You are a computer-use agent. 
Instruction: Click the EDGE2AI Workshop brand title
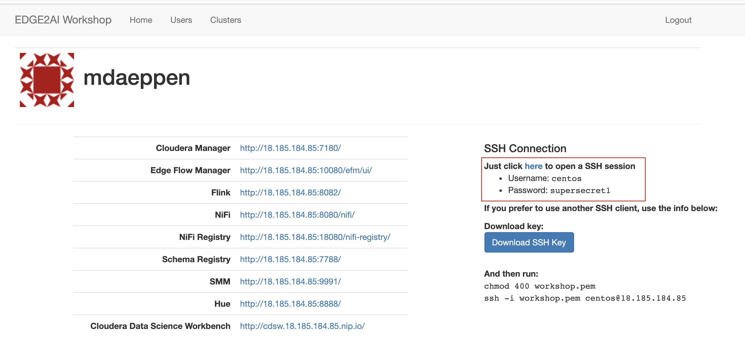[x=63, y=20]
